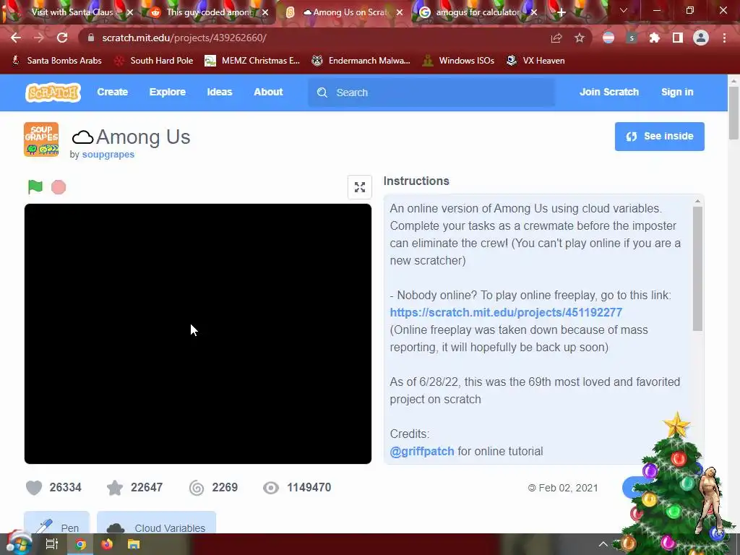Open Task View on the taskbar

click(x=51, y=544)
